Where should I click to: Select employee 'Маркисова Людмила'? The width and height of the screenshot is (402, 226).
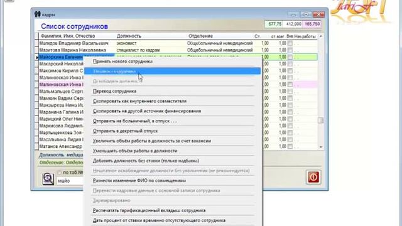(61, 126)
